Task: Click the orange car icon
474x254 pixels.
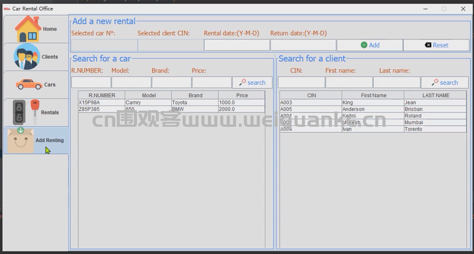Action: [x=29, y=84]
